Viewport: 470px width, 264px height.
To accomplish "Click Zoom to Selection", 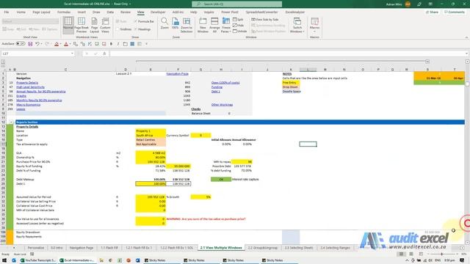I will pos(187,25).
